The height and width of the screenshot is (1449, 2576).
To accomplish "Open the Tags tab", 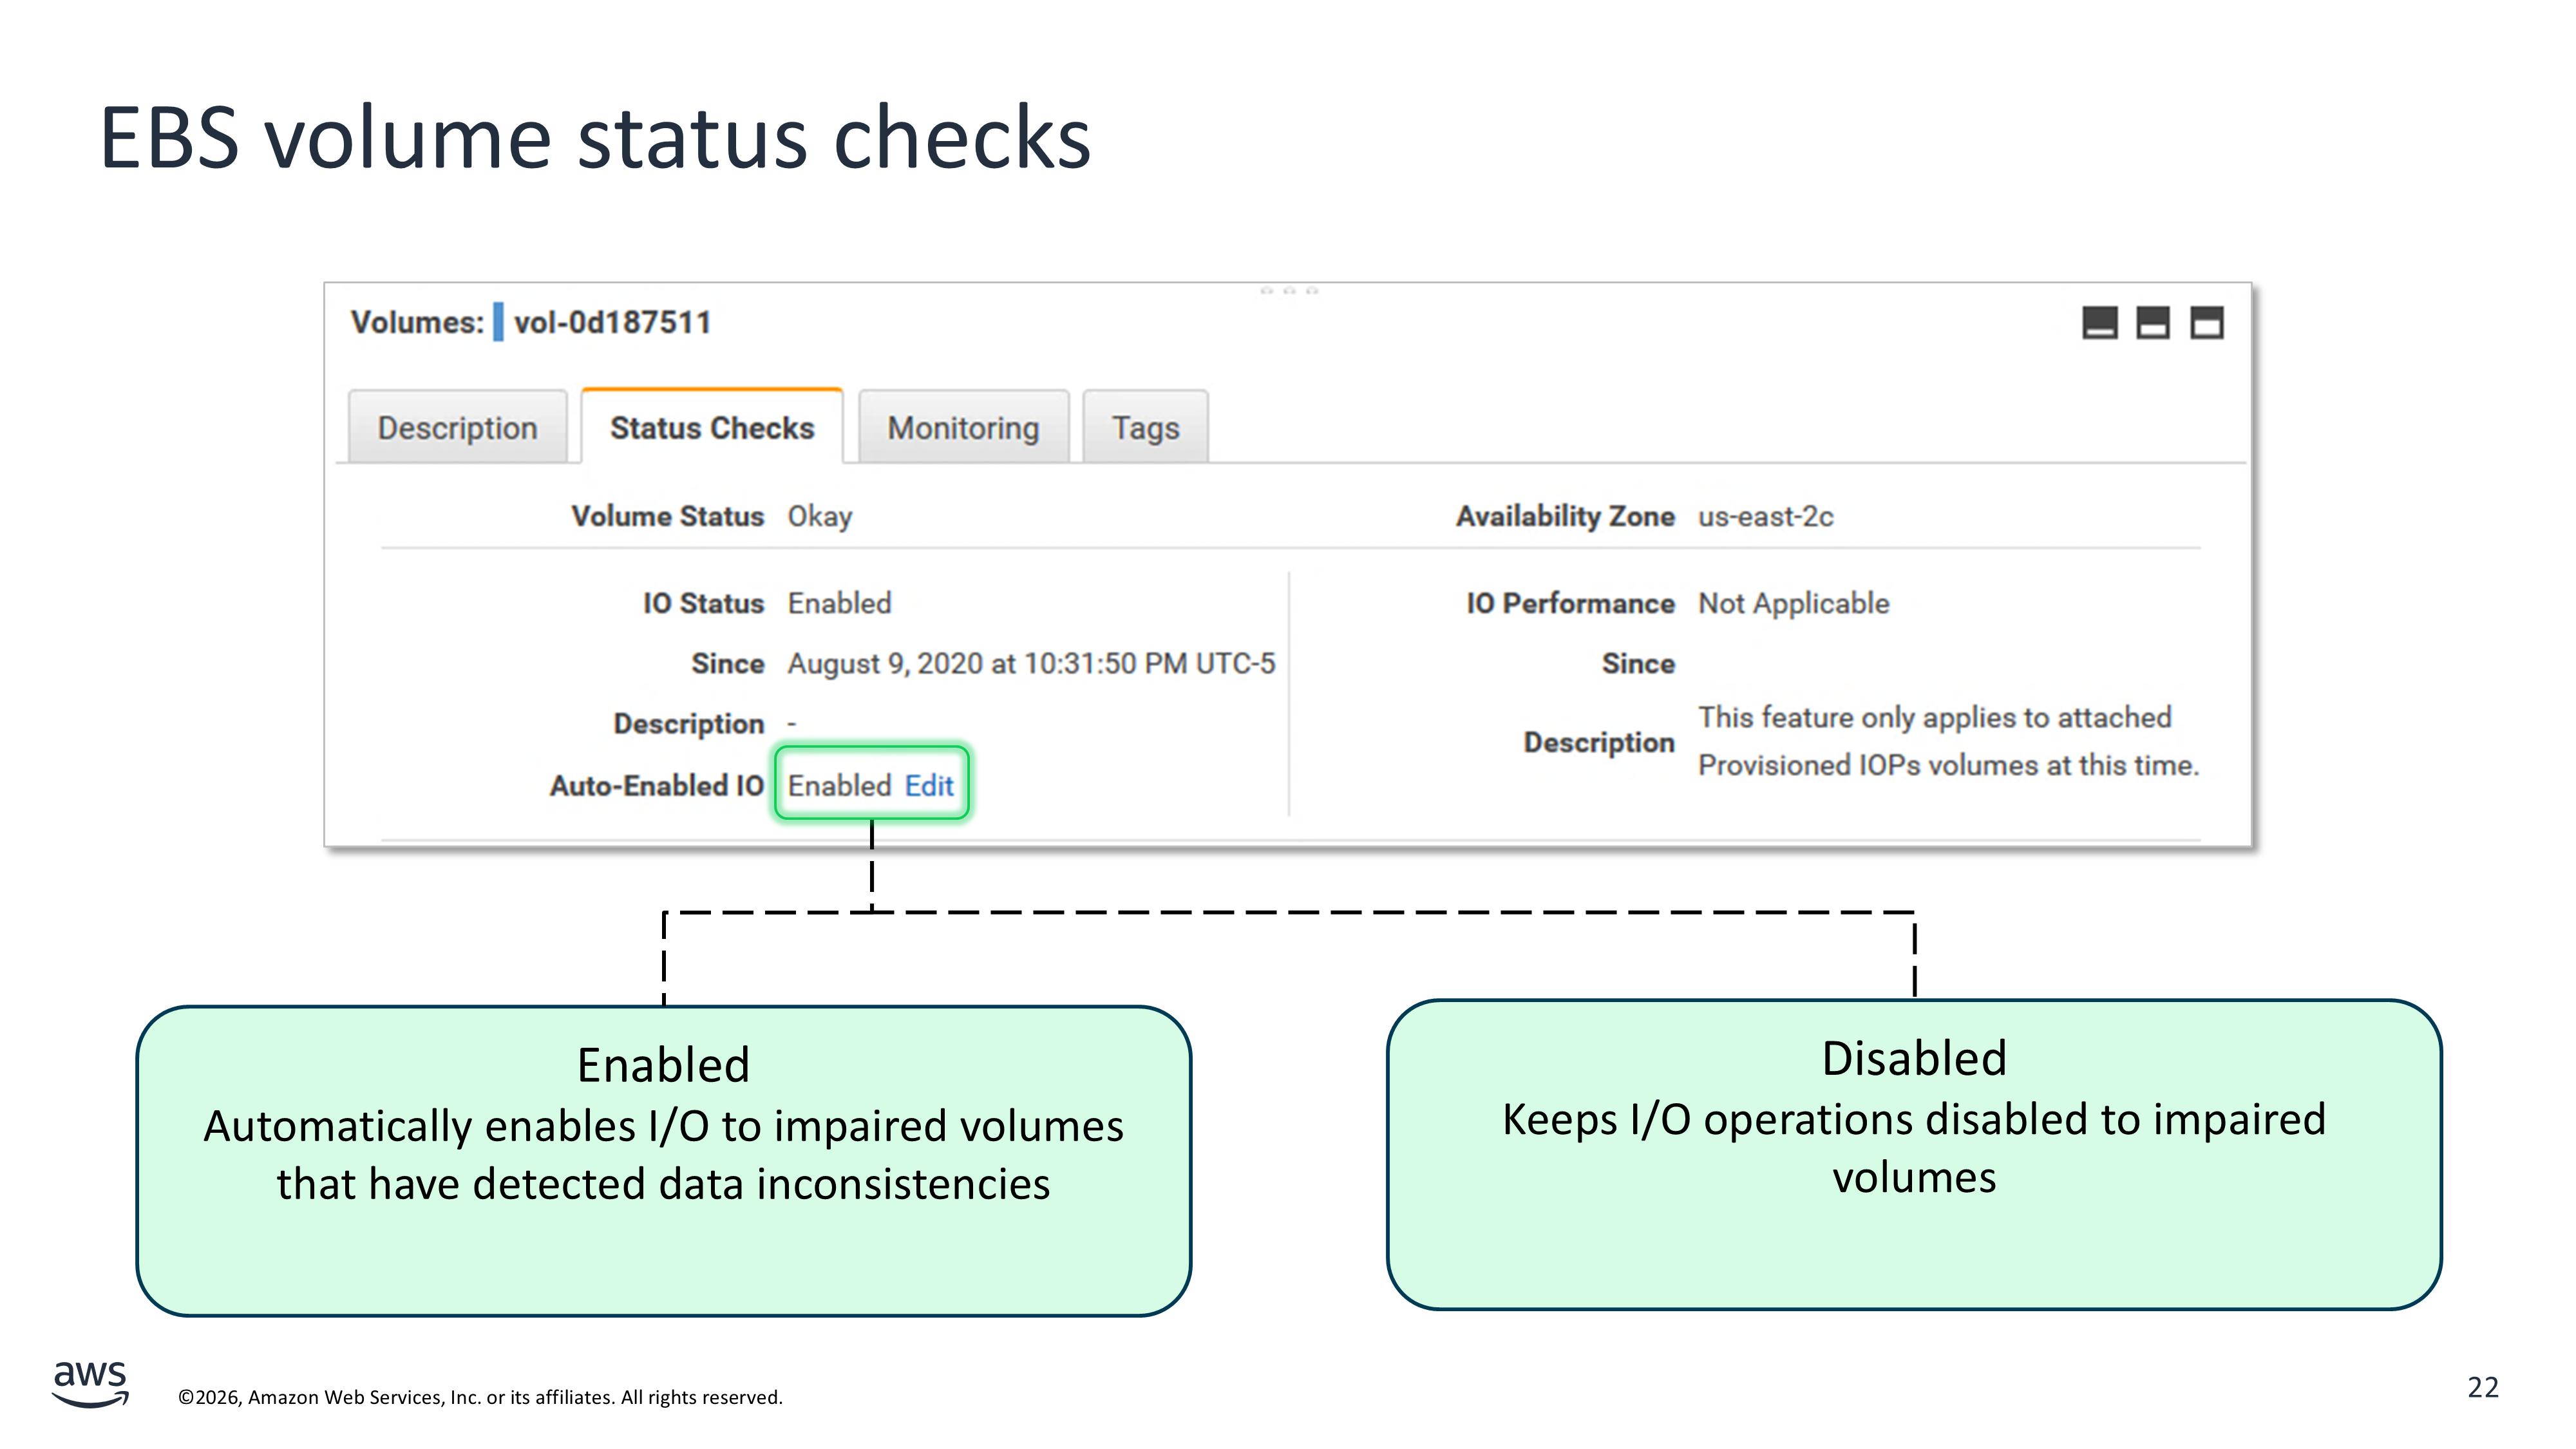I will [1145, 428].
